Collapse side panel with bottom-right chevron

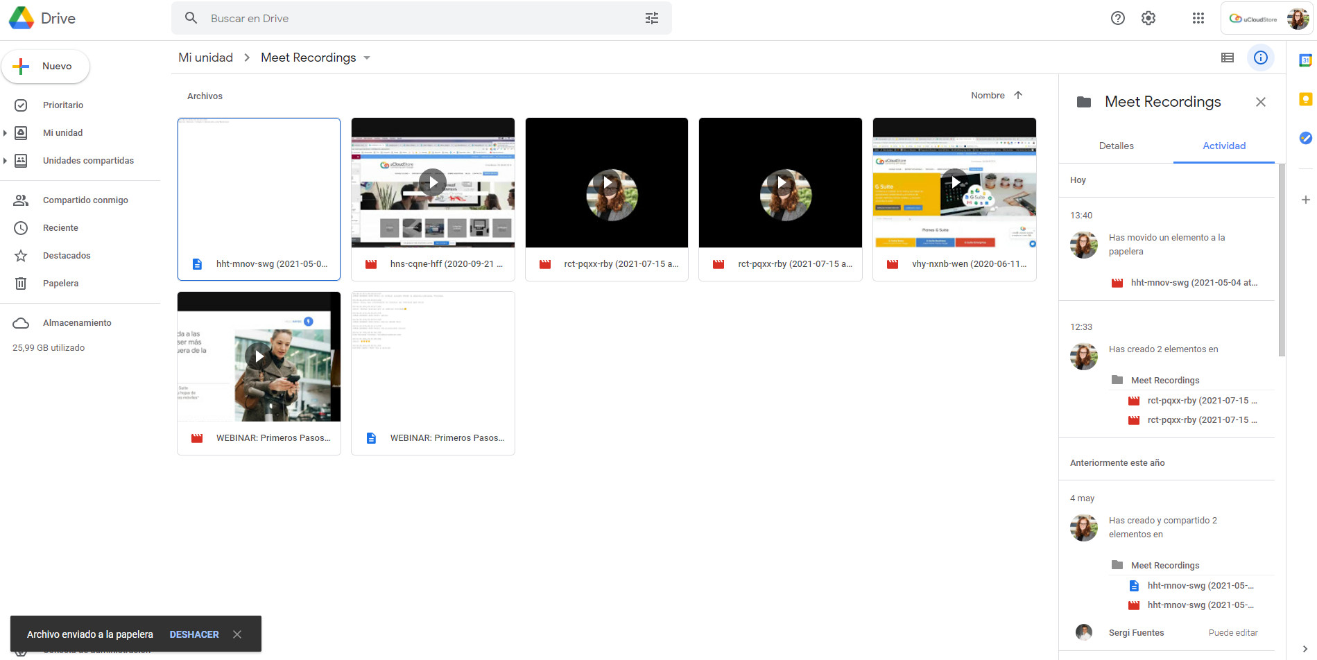[x=1307, y=650]
